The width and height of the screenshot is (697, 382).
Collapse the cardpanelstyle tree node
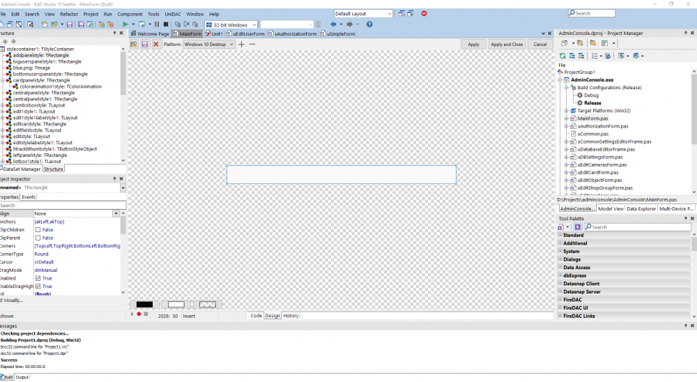[x=2, y=80]
